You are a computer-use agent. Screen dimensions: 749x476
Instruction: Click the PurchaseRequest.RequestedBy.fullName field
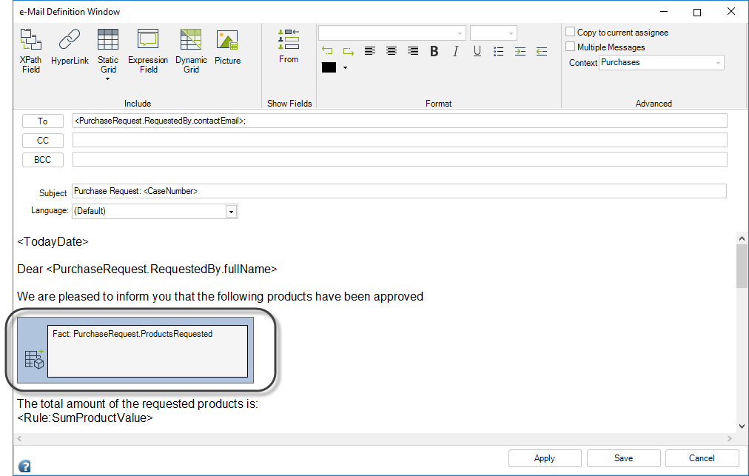(x=161, y=269)
